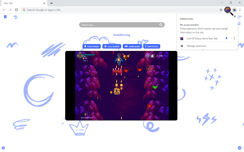Open the Chrome three-dot menu
Viewport: 244px width, 152px height.
240,10
